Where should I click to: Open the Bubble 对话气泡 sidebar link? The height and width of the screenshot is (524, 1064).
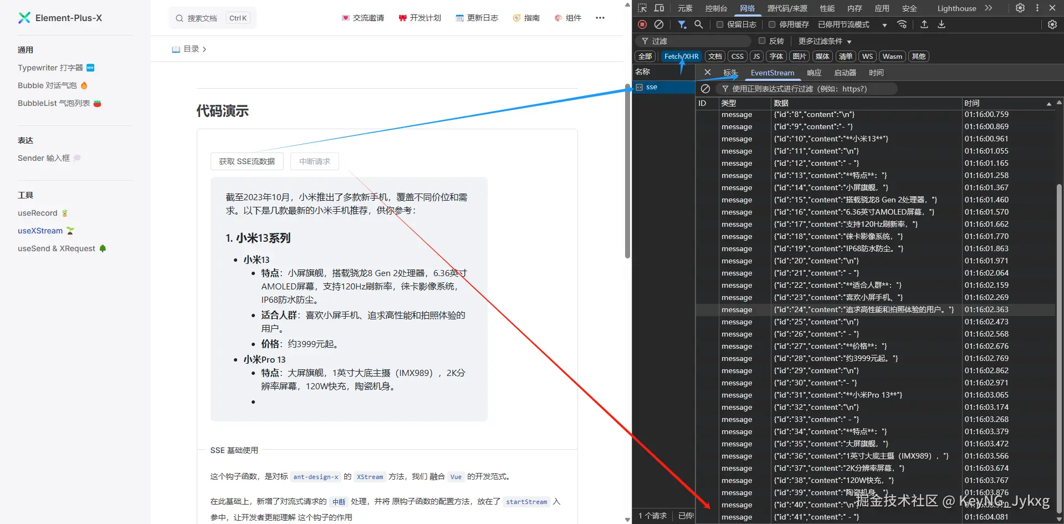(53, 85)
